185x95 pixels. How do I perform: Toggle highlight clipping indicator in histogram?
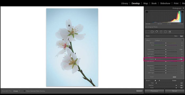click(182, 12)
